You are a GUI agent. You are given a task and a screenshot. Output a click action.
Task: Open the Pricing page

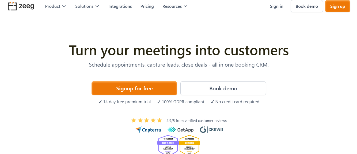(x=147, y=6)
